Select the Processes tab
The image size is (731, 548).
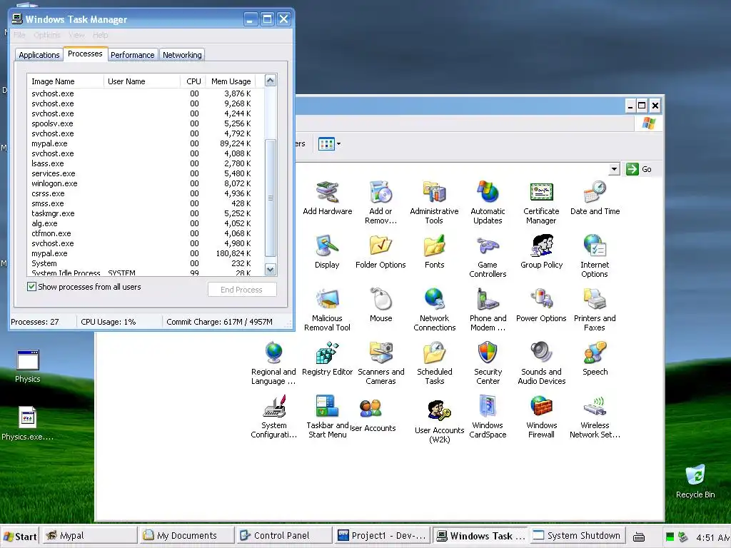click(x=86, y=54)
